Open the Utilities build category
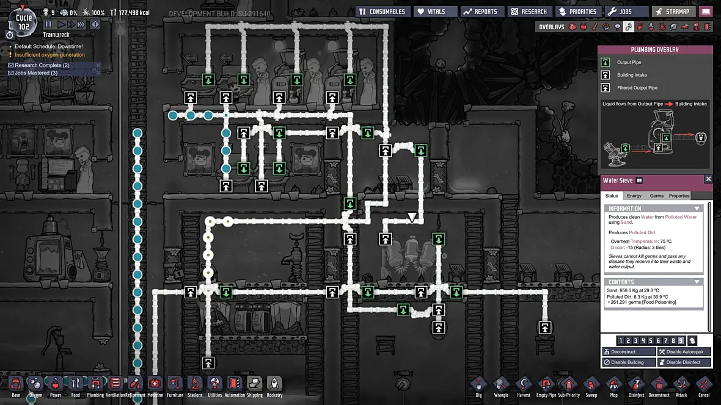The width and height of the screenshot is (721, 405). [x=214, y=386]
